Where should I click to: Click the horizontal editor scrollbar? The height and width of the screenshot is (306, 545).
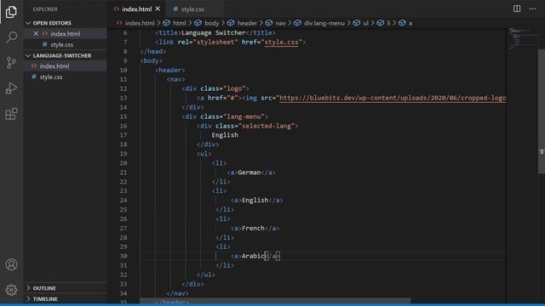point(275,300)
